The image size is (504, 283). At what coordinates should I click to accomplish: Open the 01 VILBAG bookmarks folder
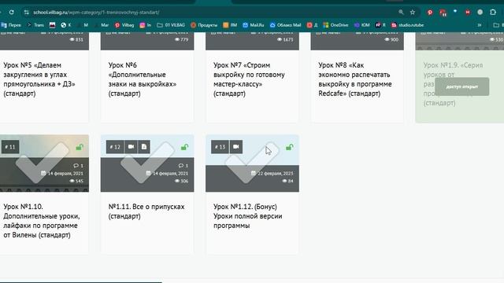[x=171, y=25]
